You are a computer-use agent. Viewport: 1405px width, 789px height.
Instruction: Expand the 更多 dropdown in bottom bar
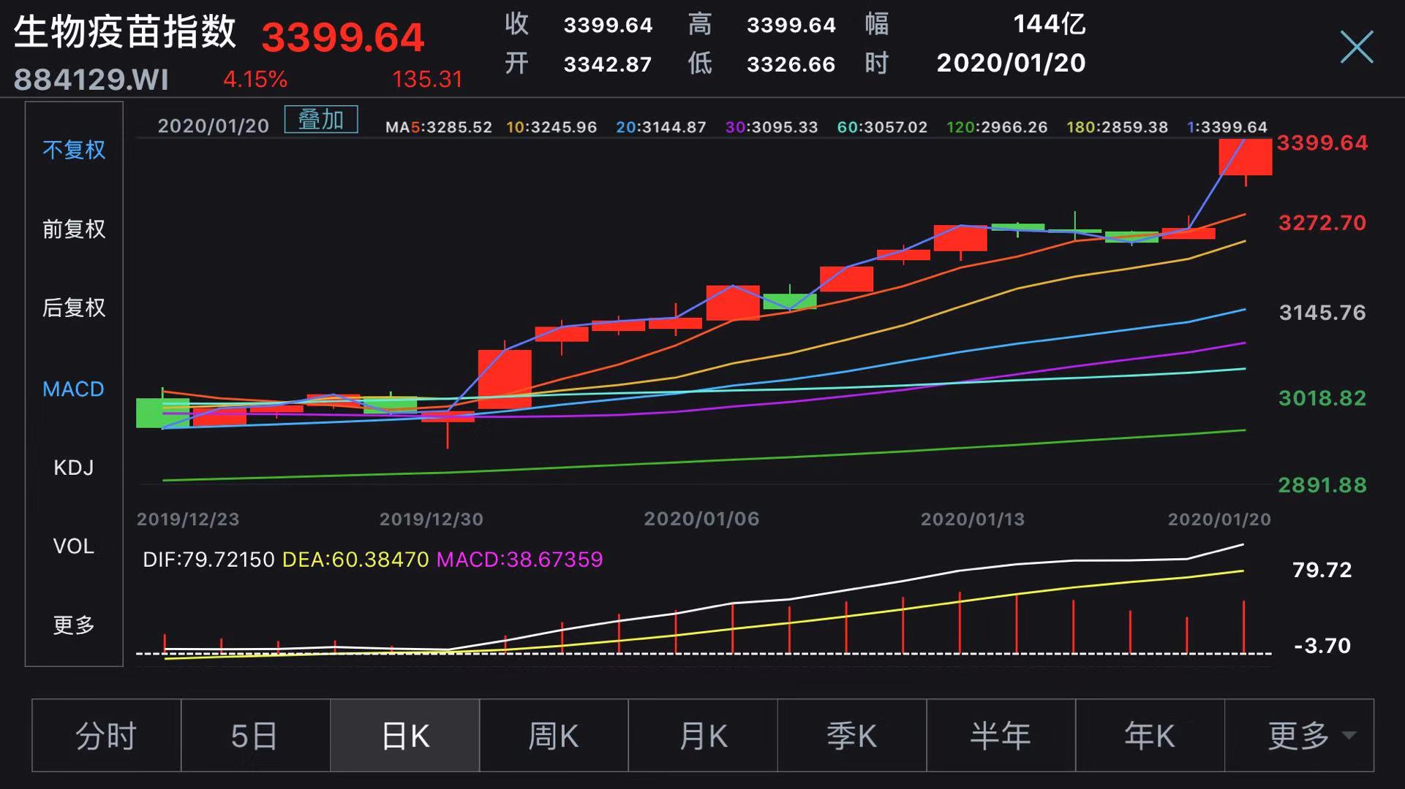coord(1300,736)
